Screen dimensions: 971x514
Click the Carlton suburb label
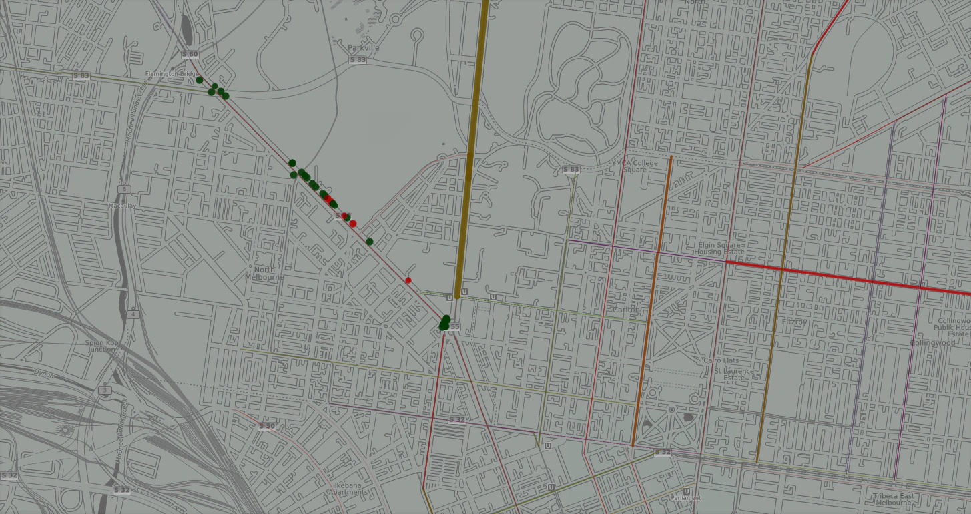627,310
